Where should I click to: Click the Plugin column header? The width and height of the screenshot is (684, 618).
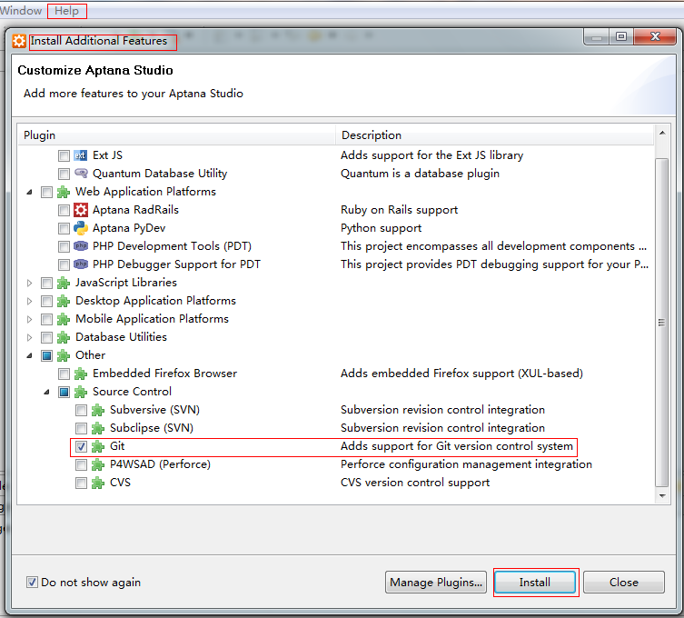click(176, 135)
